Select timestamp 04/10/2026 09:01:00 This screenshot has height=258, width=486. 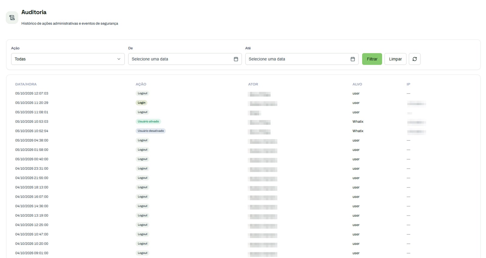tap(32, 253)
